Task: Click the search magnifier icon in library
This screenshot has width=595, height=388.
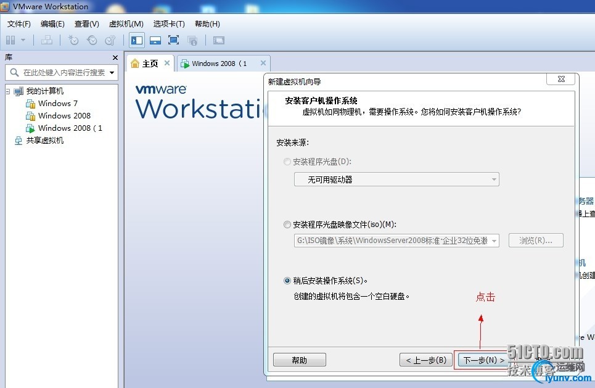Action: 14,72
